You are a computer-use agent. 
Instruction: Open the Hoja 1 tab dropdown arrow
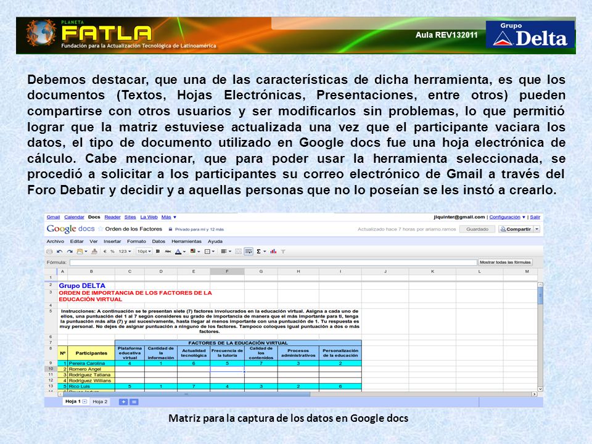[84, 401]
